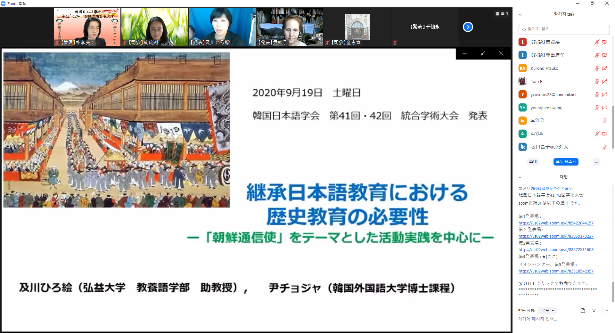Open the 받는 사람 recipient dropdown
Viewport: 615px width, 333px height.
(548, 310)
